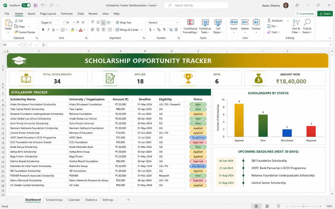Apply bold formatting

click(x=43, y=30)
